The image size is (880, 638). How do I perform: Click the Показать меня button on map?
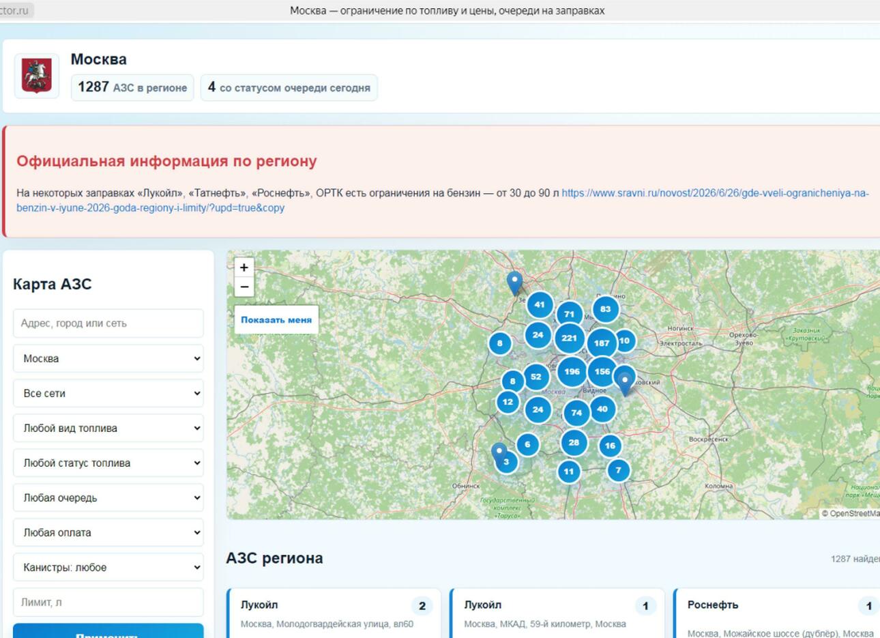[x=276, y=319]
